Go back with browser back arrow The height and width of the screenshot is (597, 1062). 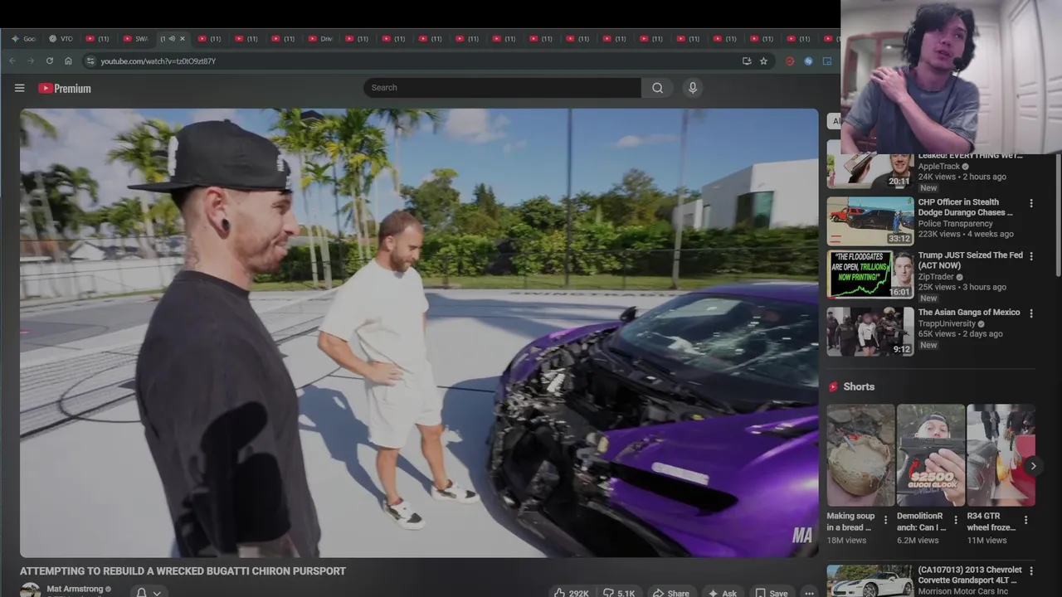(x=12, y=61)
